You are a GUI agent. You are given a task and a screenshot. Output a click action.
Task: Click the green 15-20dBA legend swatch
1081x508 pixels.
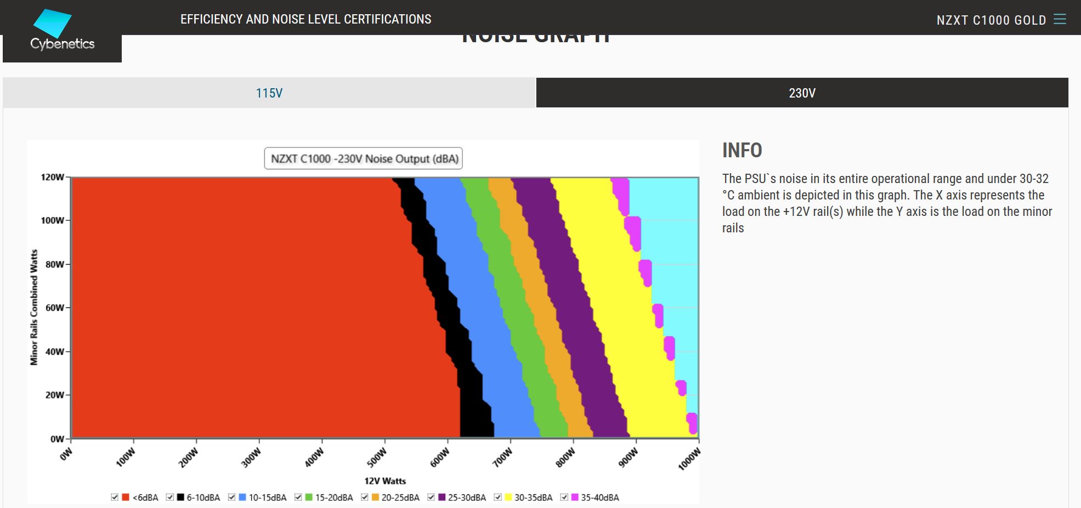(309, 497)
